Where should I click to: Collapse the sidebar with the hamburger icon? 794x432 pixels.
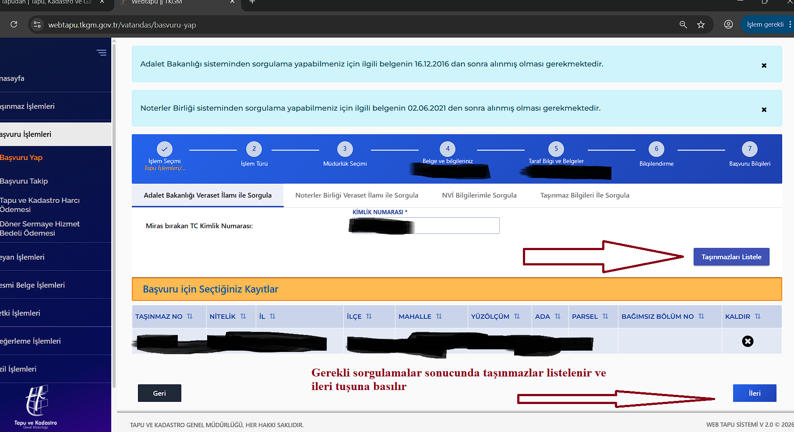click(102, 53)
